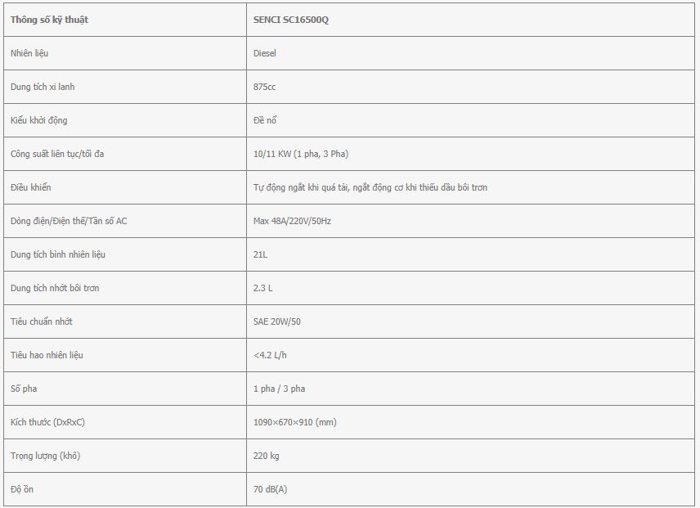Image resolution: width=700 pixels, height=508 pixels.
Task: Select the '875cc' value
Action: click(x=264, y=87)
